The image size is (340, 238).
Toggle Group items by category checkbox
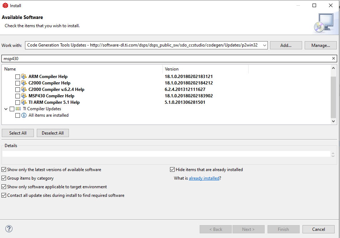pos(4,178)
